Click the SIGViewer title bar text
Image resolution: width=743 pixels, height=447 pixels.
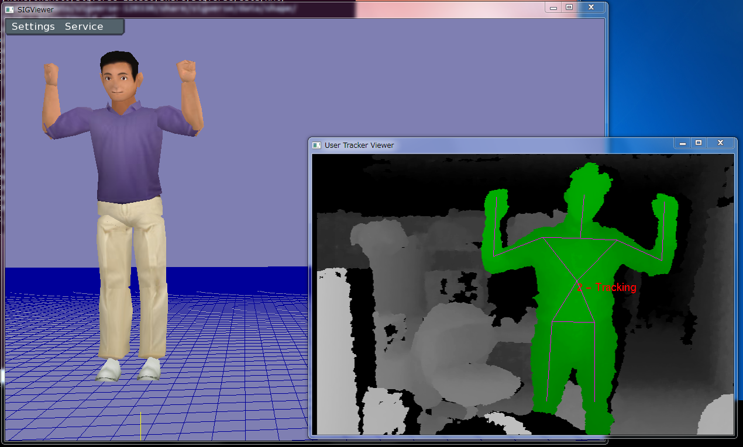35,10
